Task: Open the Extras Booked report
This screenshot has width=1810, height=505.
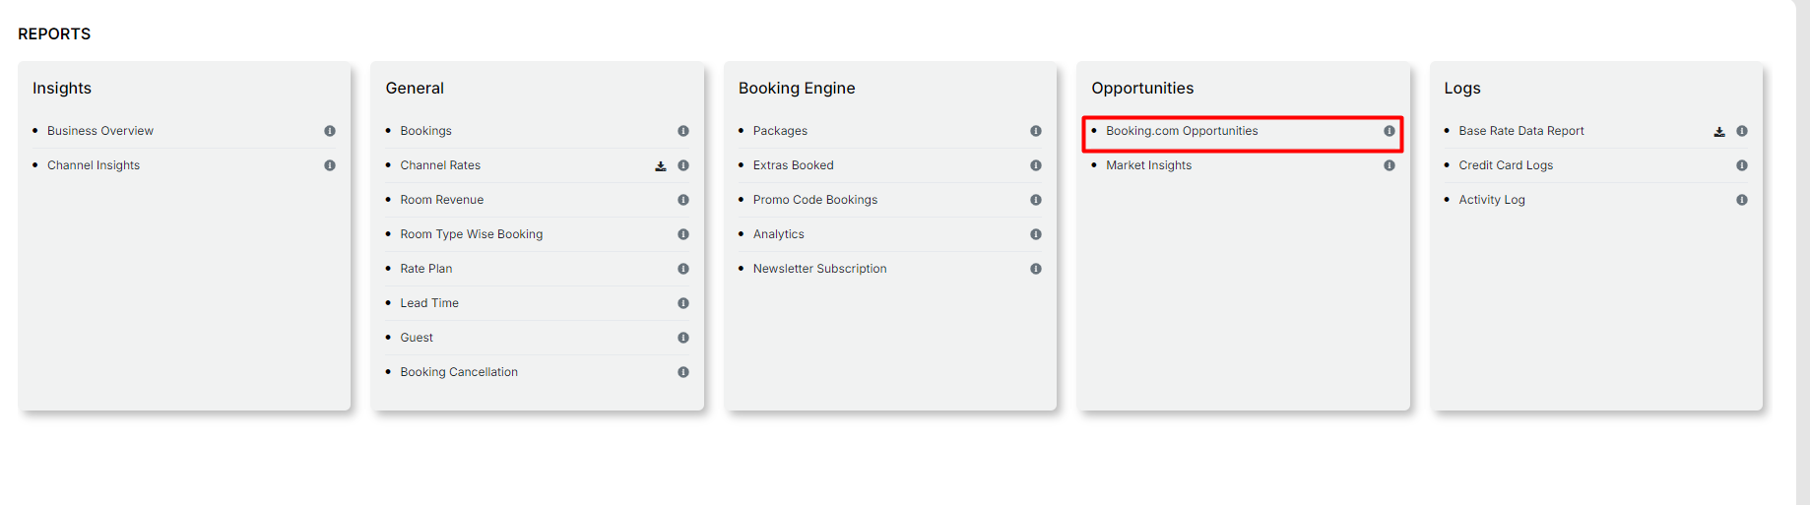Action: pos(793,165)
